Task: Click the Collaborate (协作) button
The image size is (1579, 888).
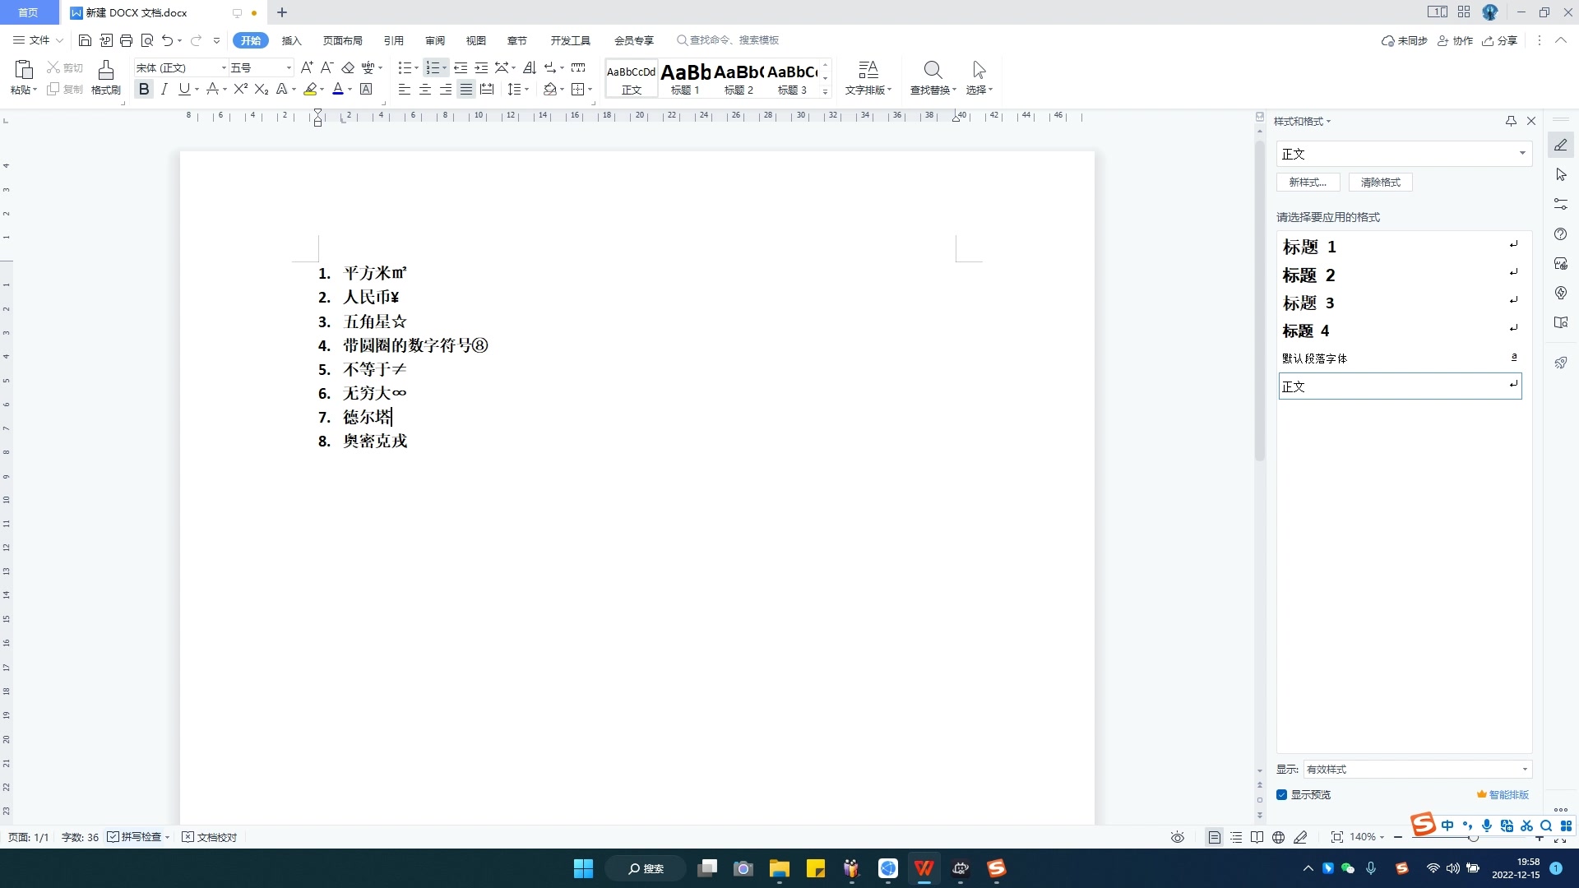Action: click(1455, 40)
